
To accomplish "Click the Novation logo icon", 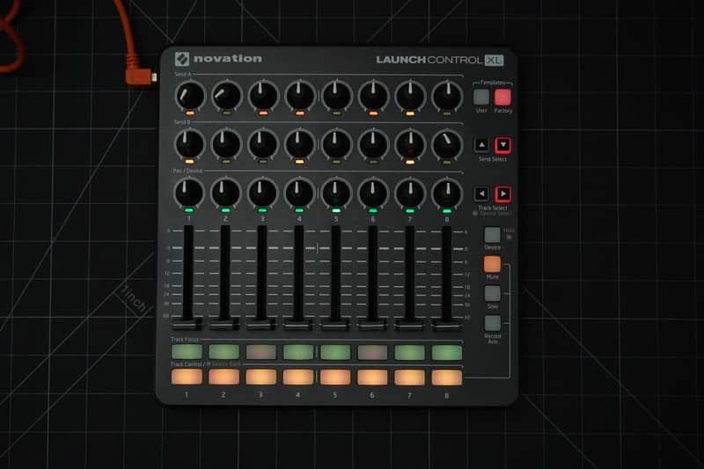I will point(182,59).
